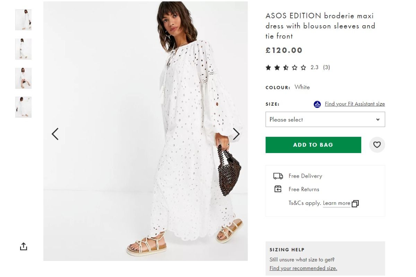
Task: Click the star rating to view reviews
Action: coord(286,68)
